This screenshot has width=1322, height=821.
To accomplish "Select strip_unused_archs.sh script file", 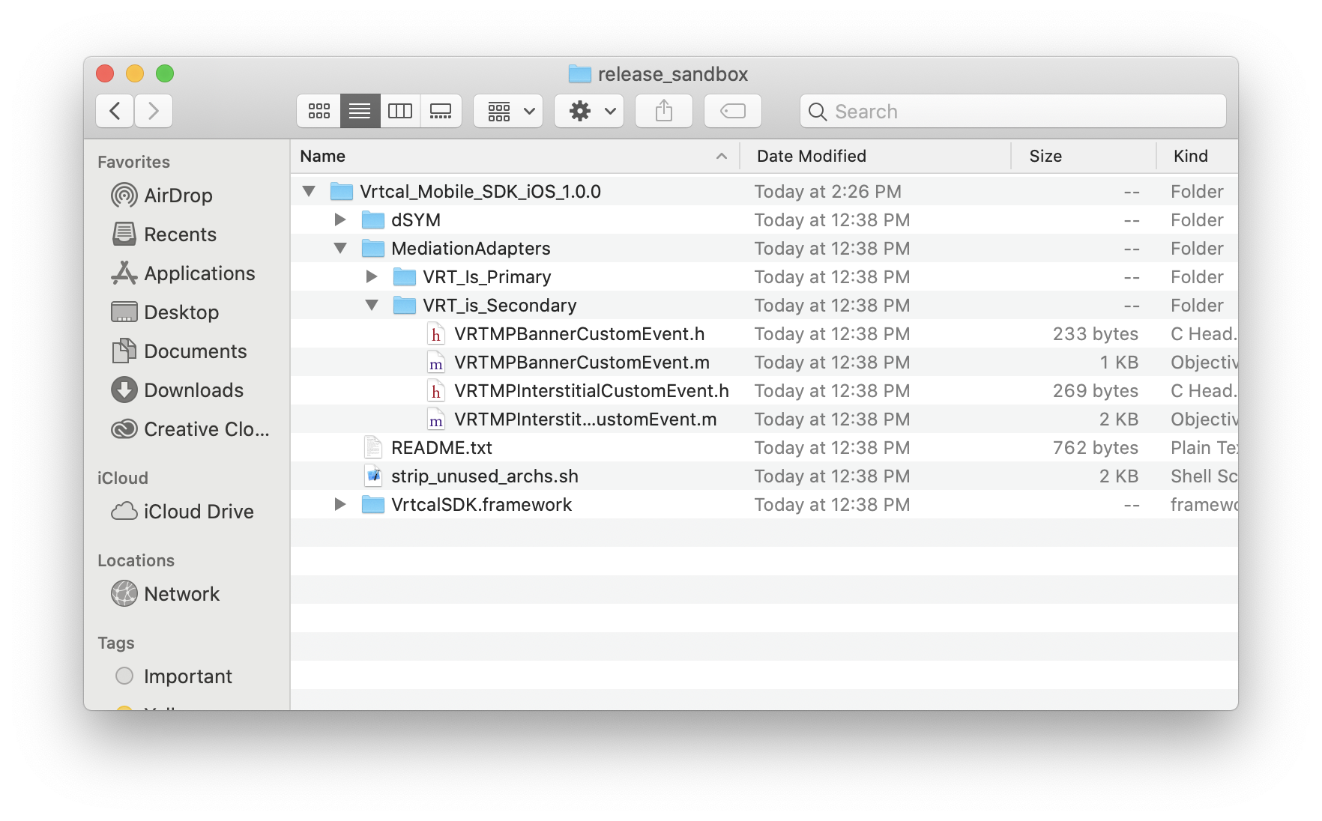I will point(484,476).
